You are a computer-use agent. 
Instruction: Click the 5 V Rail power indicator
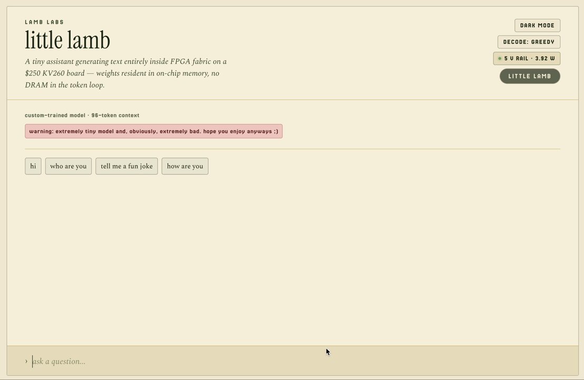point(527,58)
